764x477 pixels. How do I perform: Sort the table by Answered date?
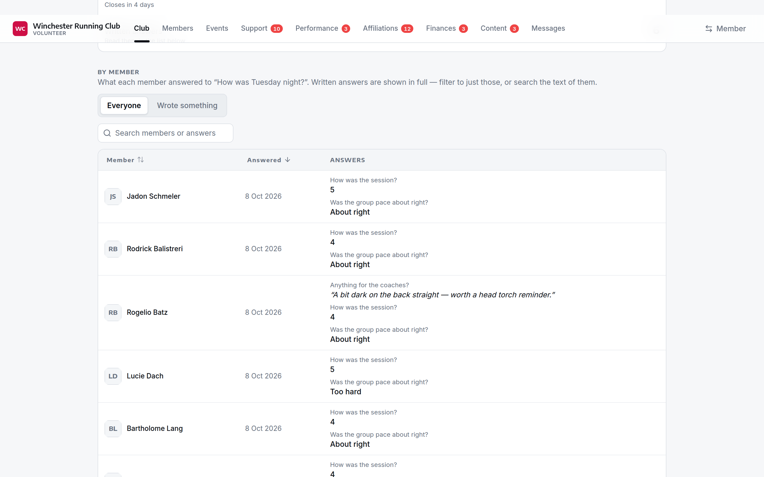269,160
